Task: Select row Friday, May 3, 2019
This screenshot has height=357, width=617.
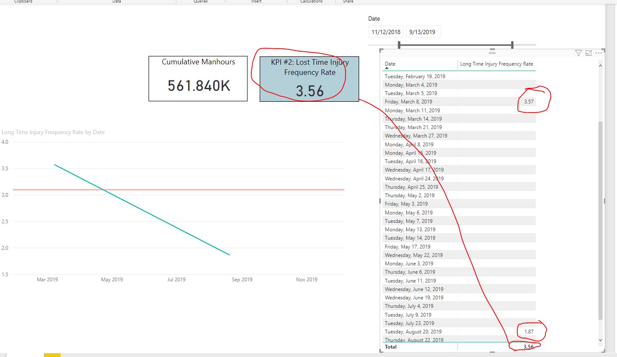Action: 460,204
